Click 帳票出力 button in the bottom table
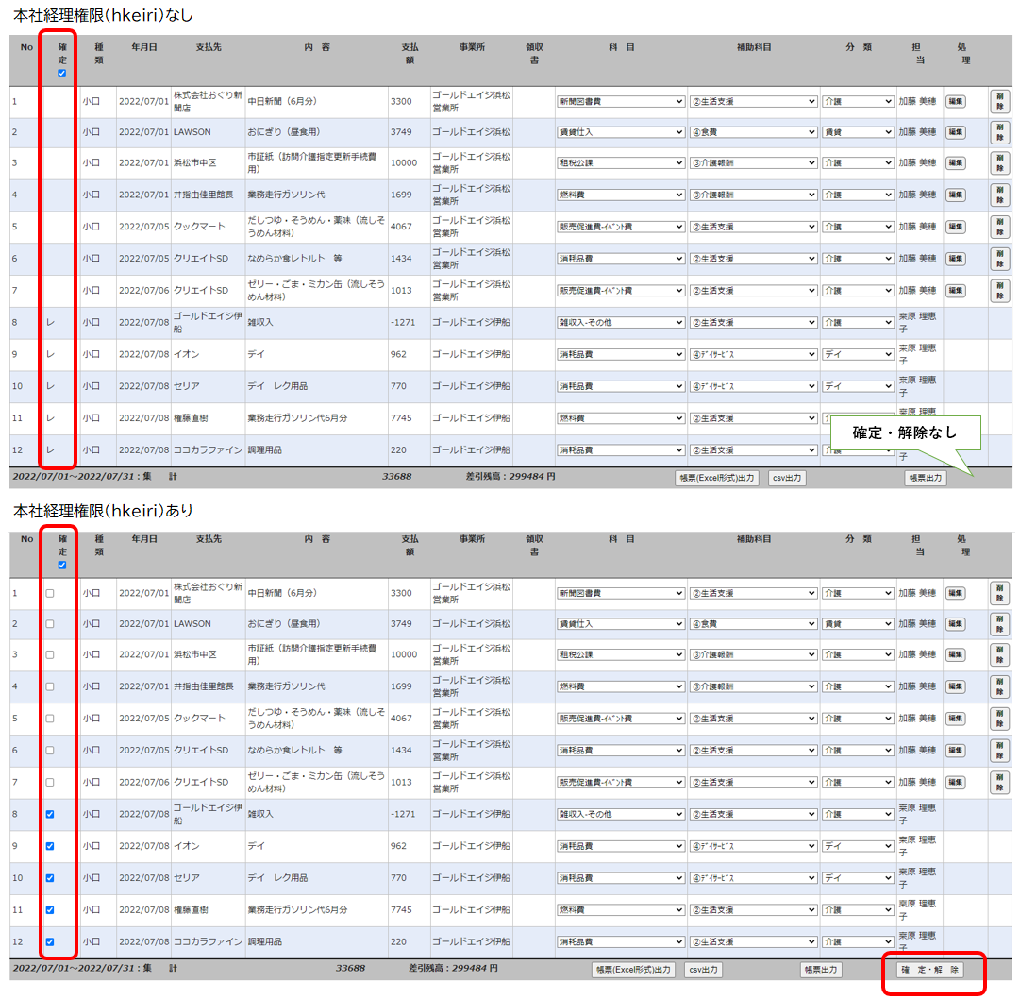 820,970
